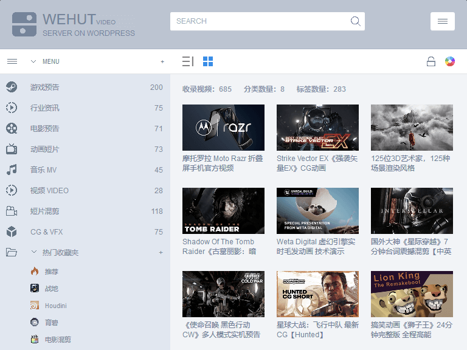This screenshot has height=350, width=467.
Task: Open the Hunted CG Short thumbnail
Action: click(317, 294)
